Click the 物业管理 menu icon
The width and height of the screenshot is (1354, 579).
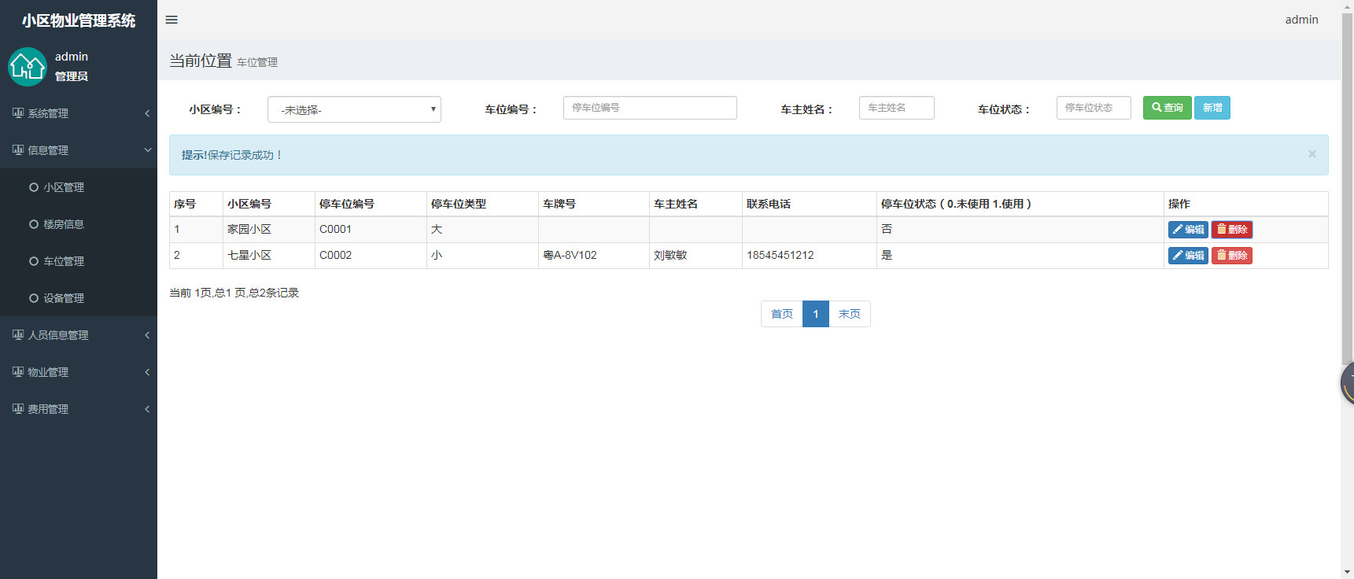click(18, 371)
